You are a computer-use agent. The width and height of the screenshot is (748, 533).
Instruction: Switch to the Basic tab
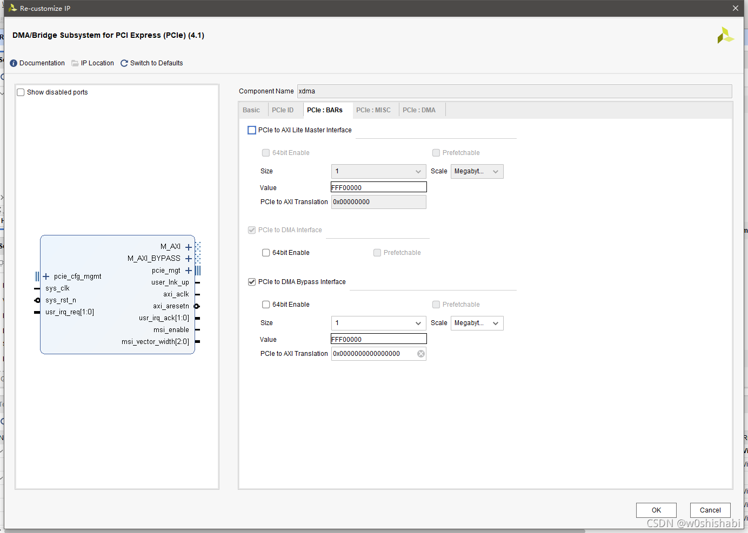[251, 110]
